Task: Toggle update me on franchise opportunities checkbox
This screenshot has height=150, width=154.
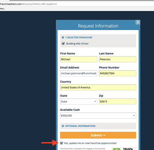Action: pos(62,143)
